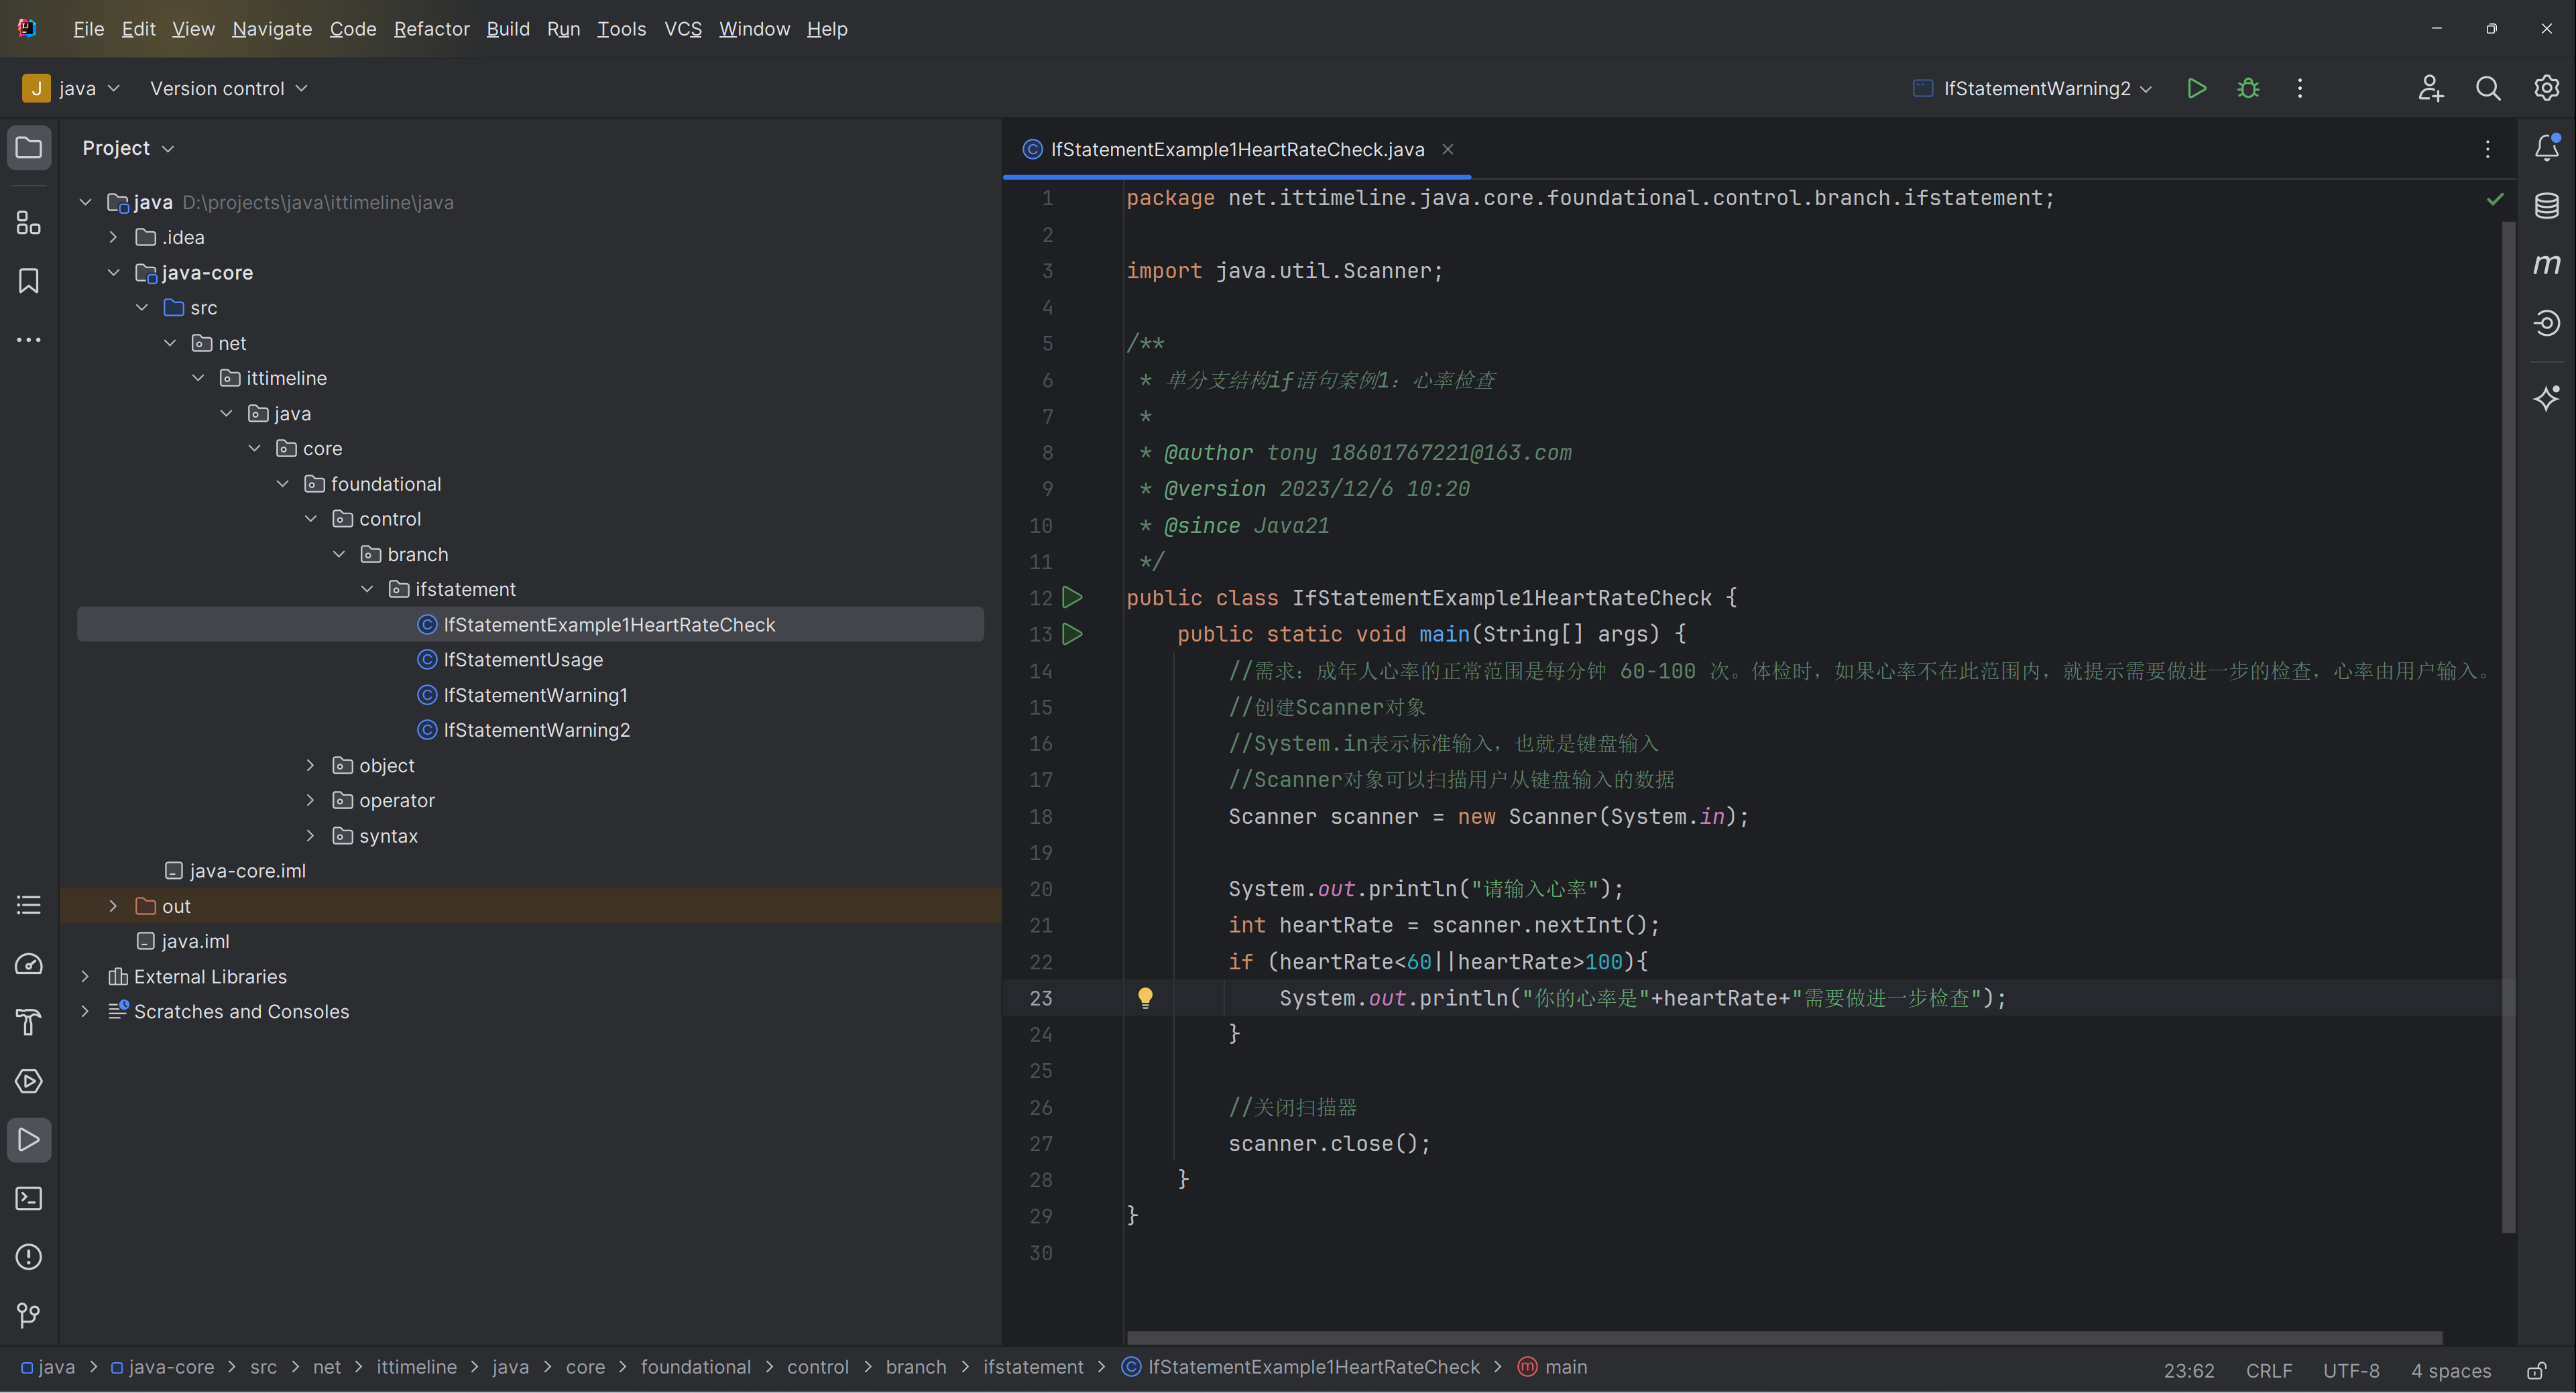Viewport: 2576px width, 1393px height.
Task: Select IfStatementUsage class in tree
Action: point(523,660)
